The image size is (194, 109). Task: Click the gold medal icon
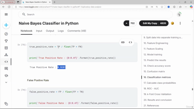172,23
